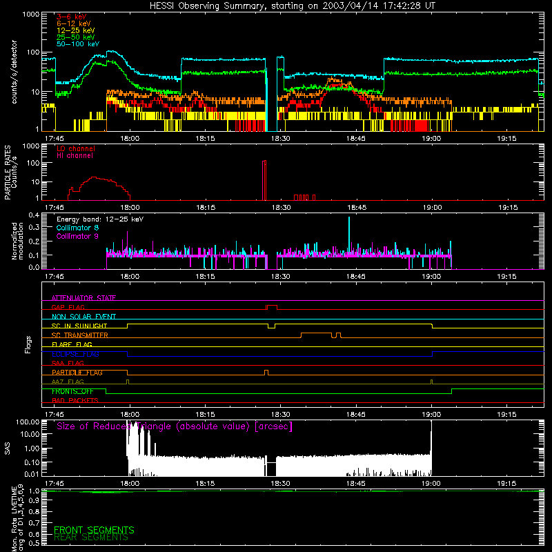Click the Energy band: 12-25 keV label

coord(100,219)
